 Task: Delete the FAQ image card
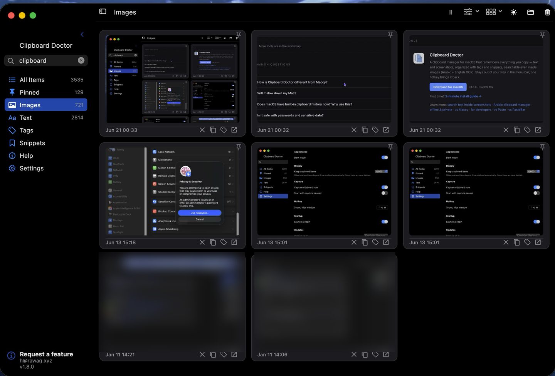click(x=354, y=130)
